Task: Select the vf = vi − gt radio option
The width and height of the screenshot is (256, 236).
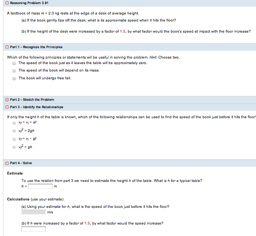Action: [14, 139]
